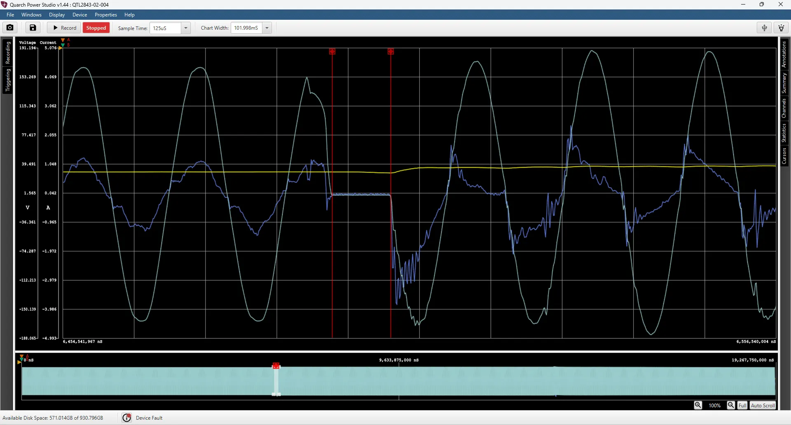791x425 pixels.
Task: Click the Full zoom button
Action: coord(742,405)
